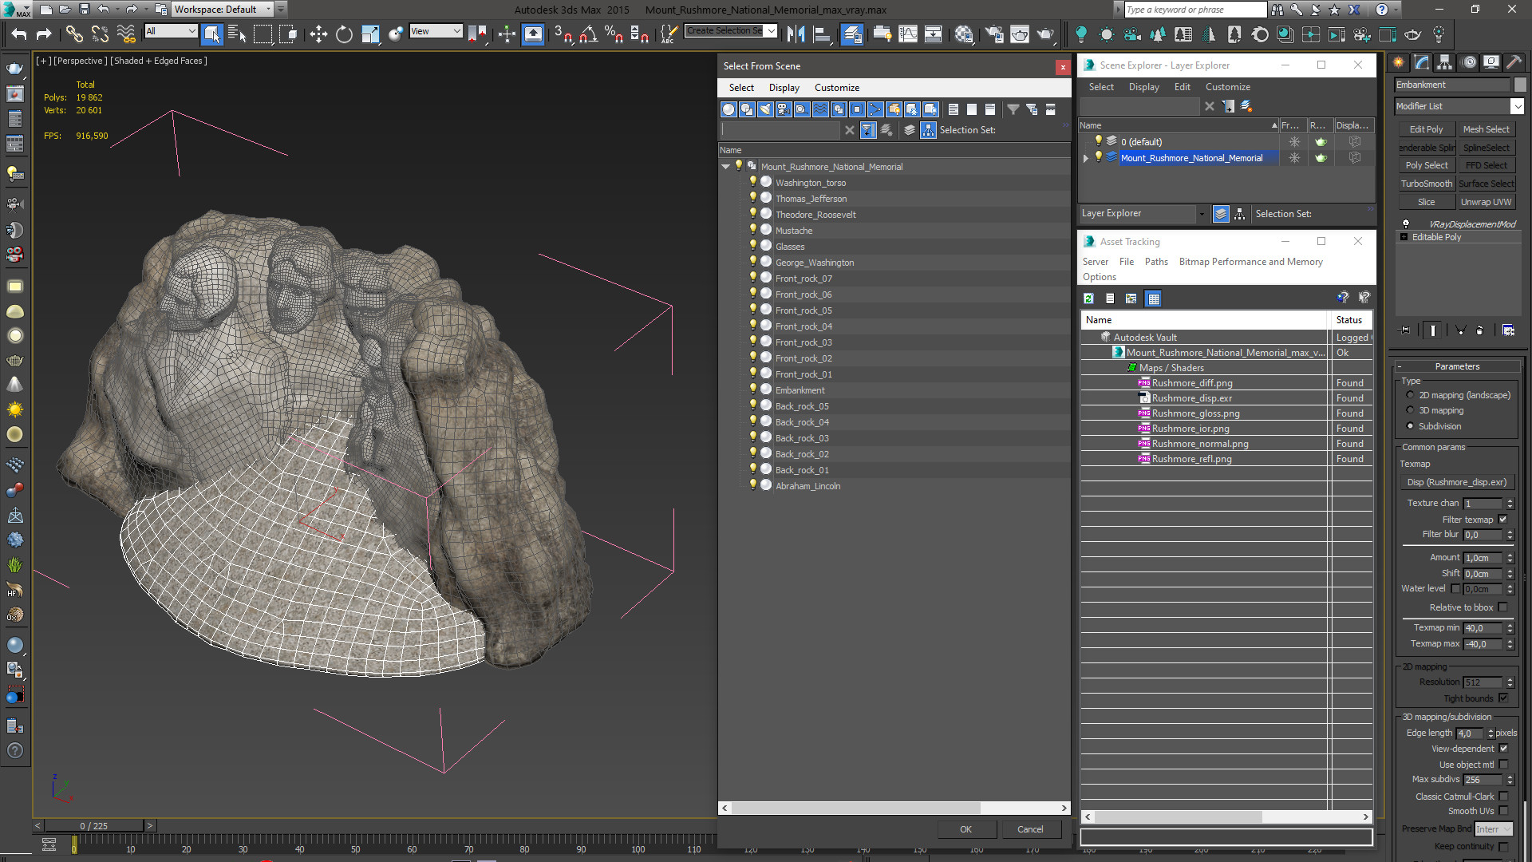The height and width of the screenshot is (862, 1532).
Task: Expand Mount_Rushmore_National_Memorial layer in Layer Explorer
Action: coord(1086,158)
